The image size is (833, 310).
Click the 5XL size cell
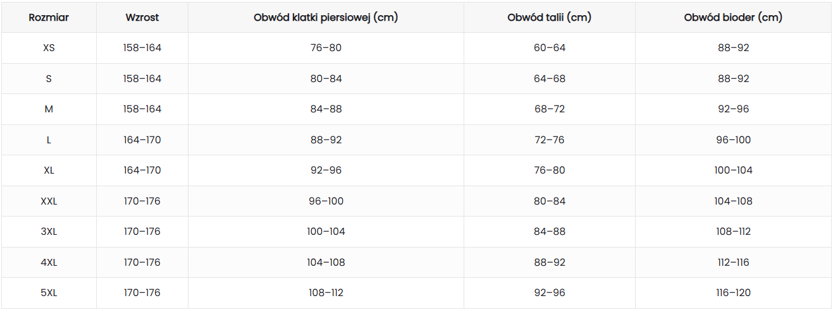pos(49,293)
